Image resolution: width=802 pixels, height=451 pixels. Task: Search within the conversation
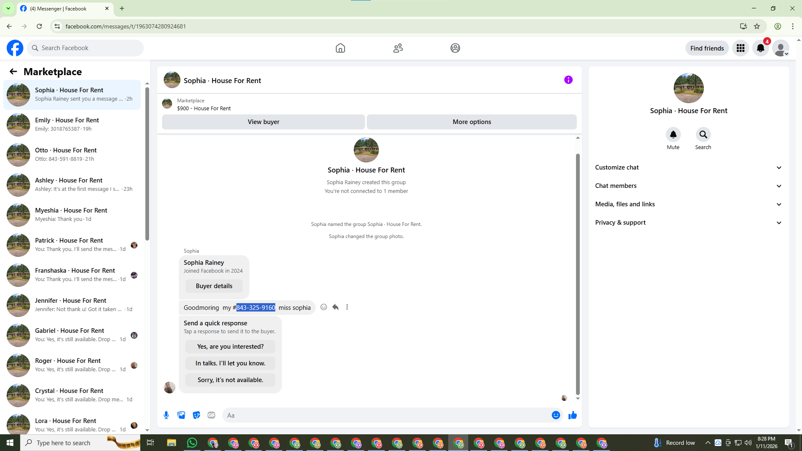pos(703,134)
